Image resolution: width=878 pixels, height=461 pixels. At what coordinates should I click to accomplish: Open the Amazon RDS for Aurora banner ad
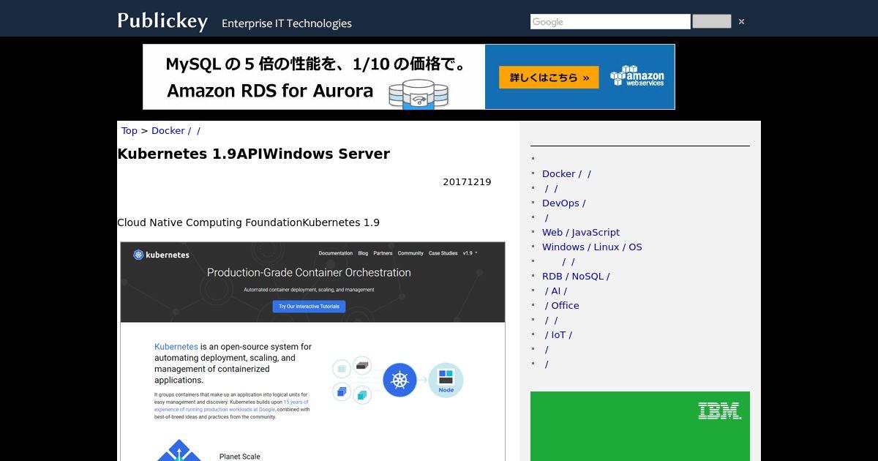(x=408, y=77)
